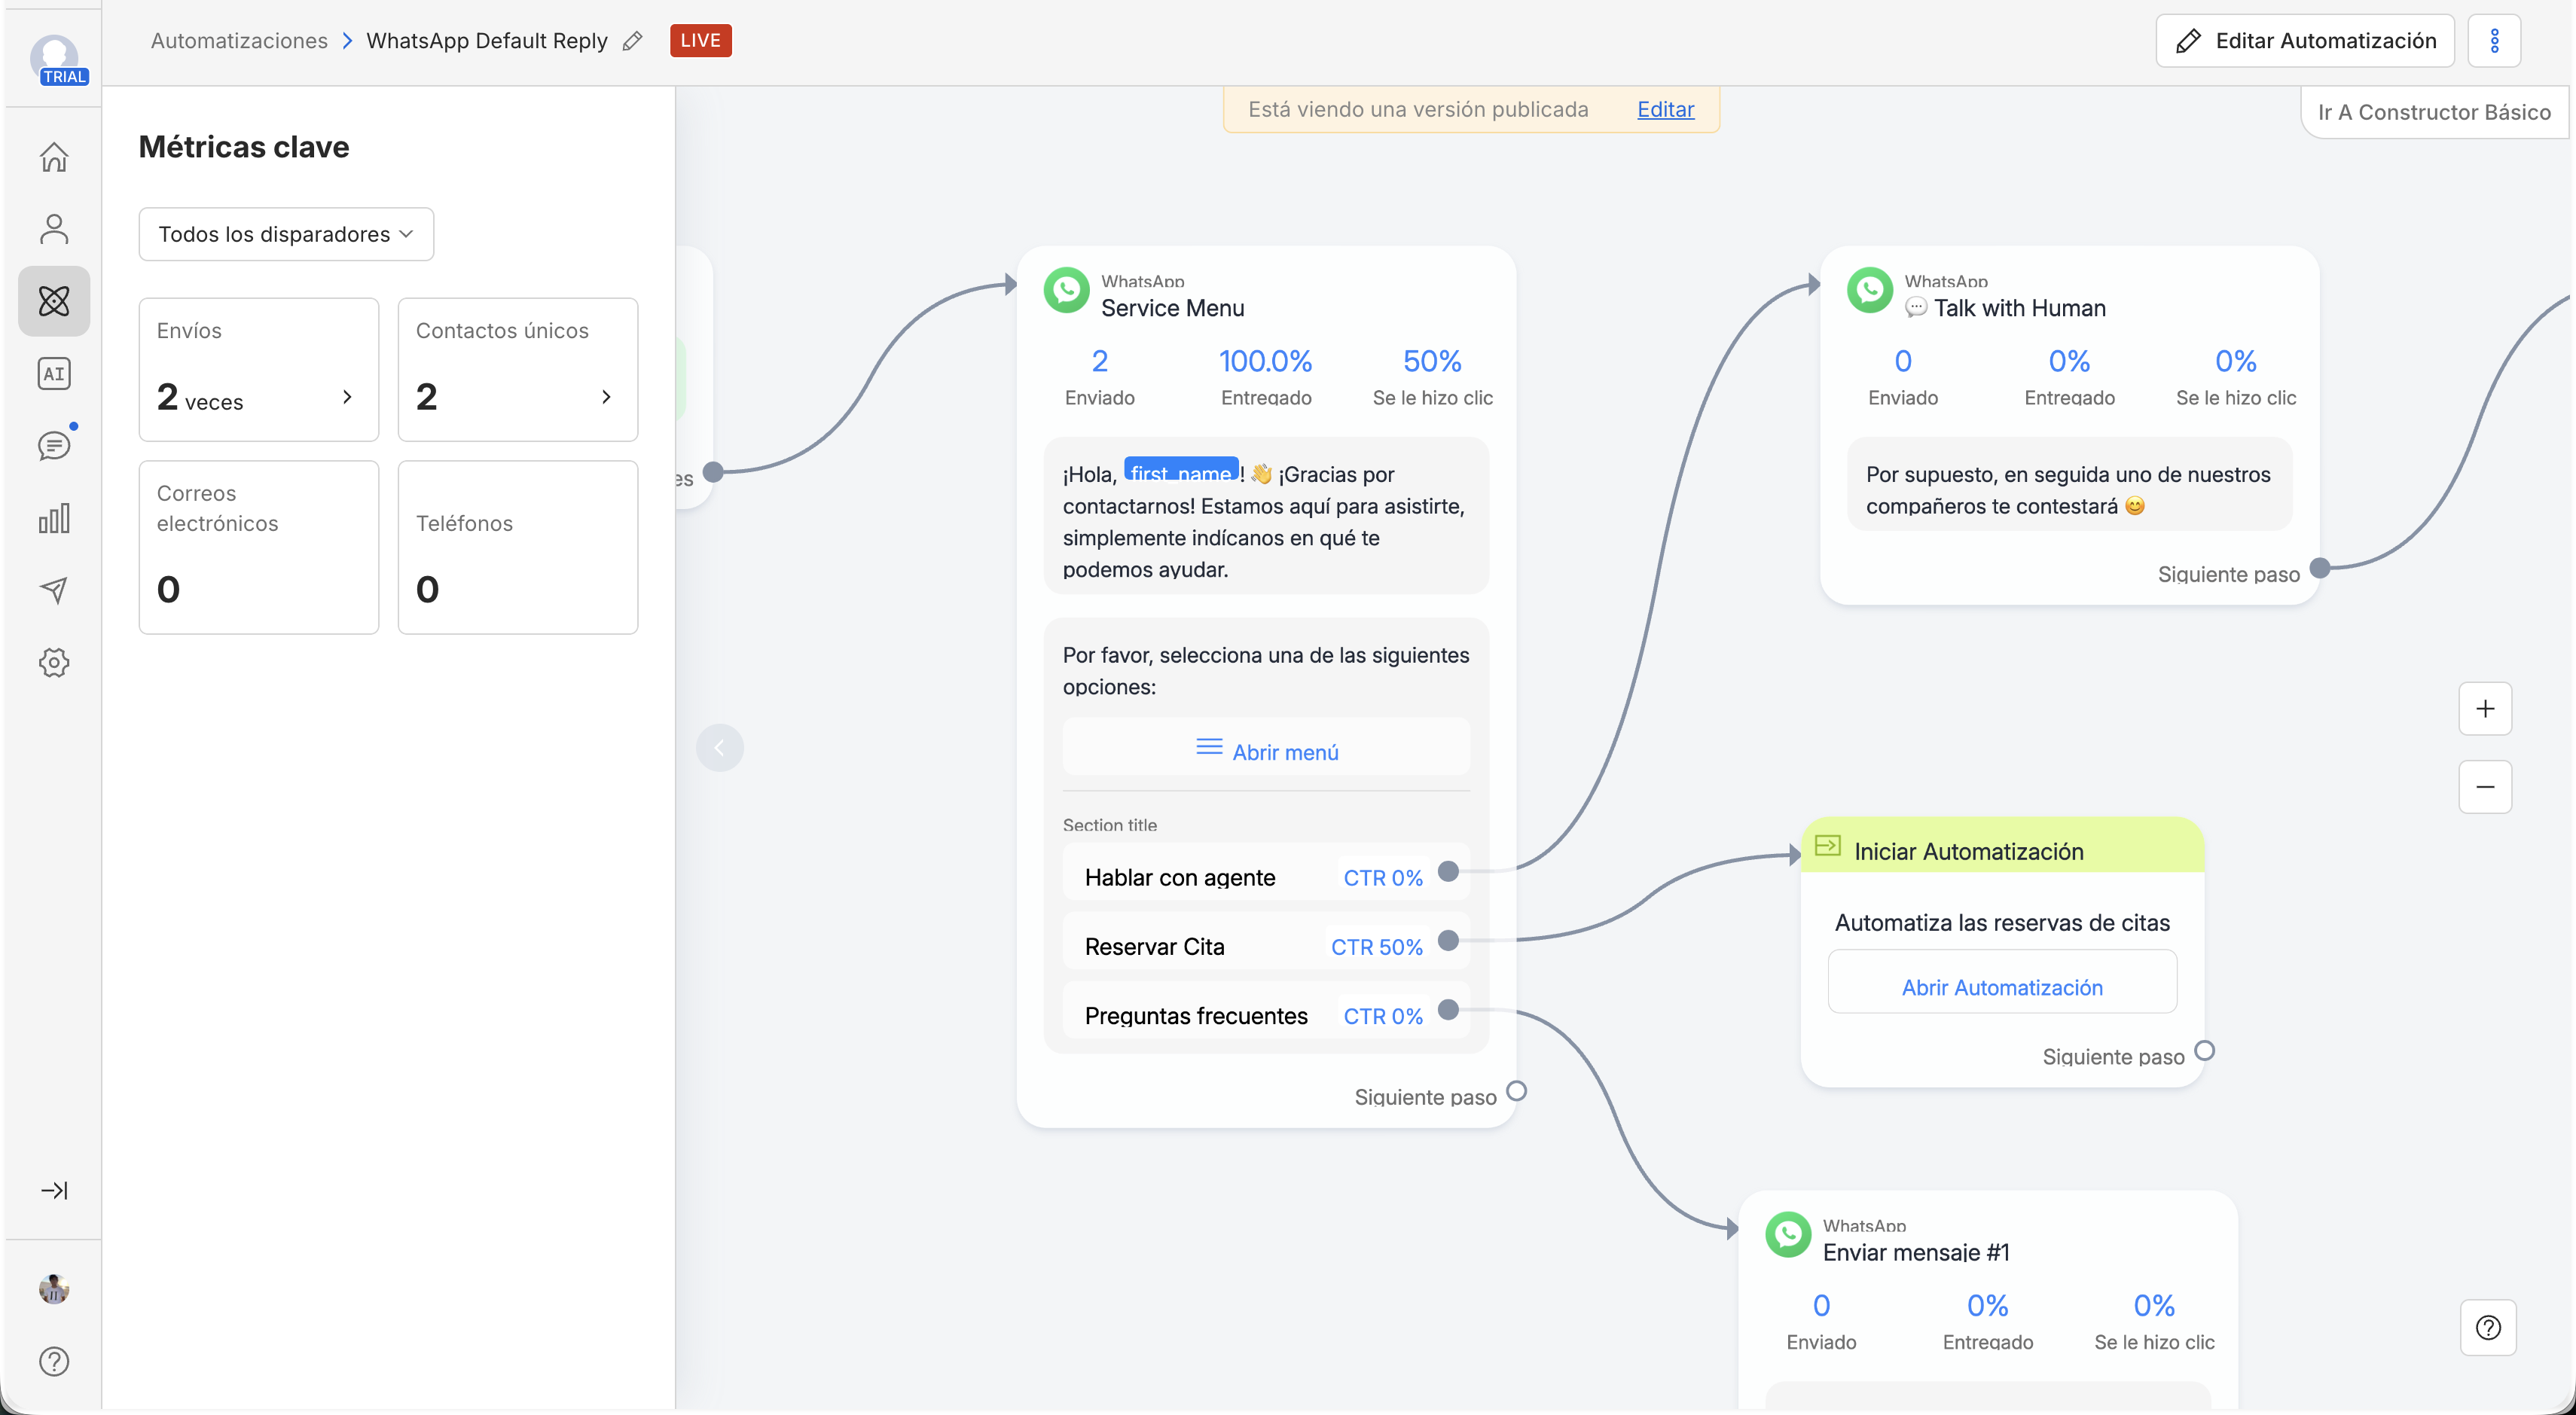Expand the sidebar with arrow icon
Screen dimensions: 2576x1415
click(54, 1190)
